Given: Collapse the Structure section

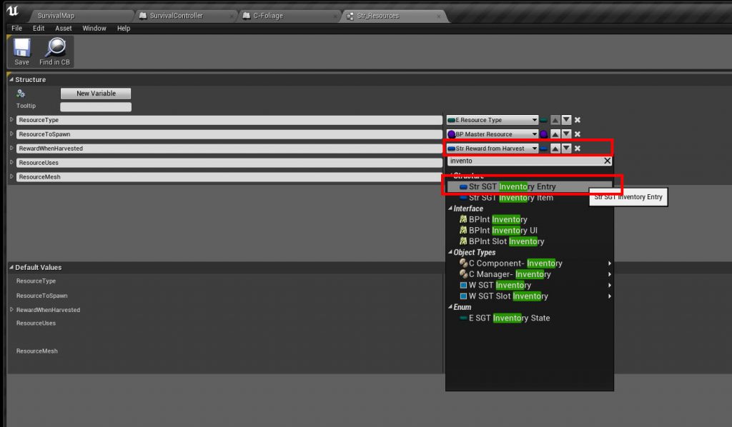Looking at the screenshot, I should tap(11, 80).
